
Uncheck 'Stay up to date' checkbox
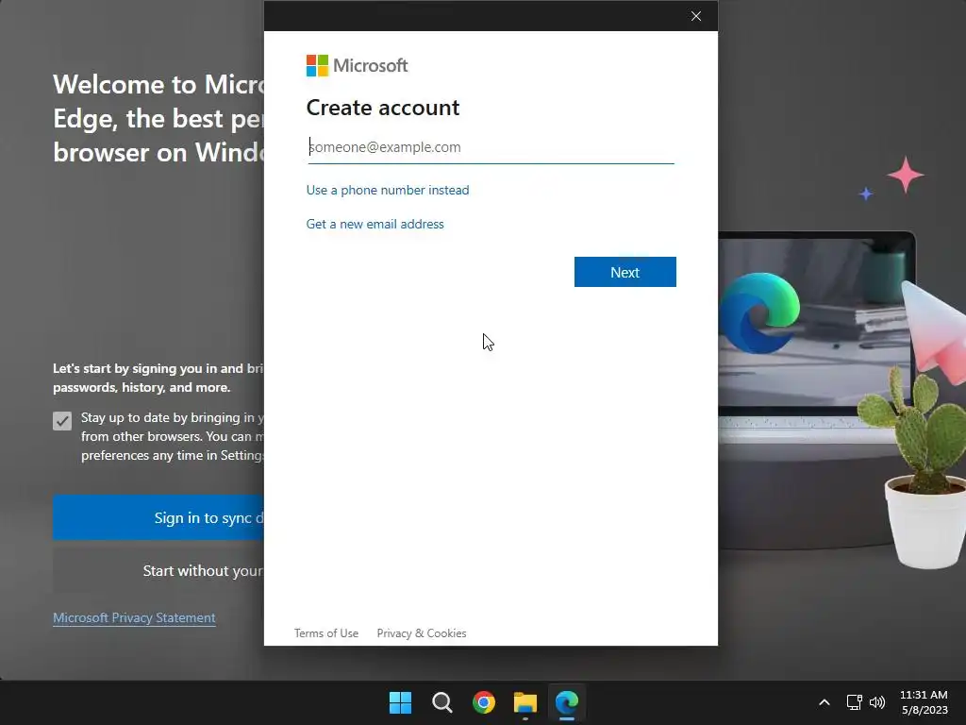(x=62, y=421)
